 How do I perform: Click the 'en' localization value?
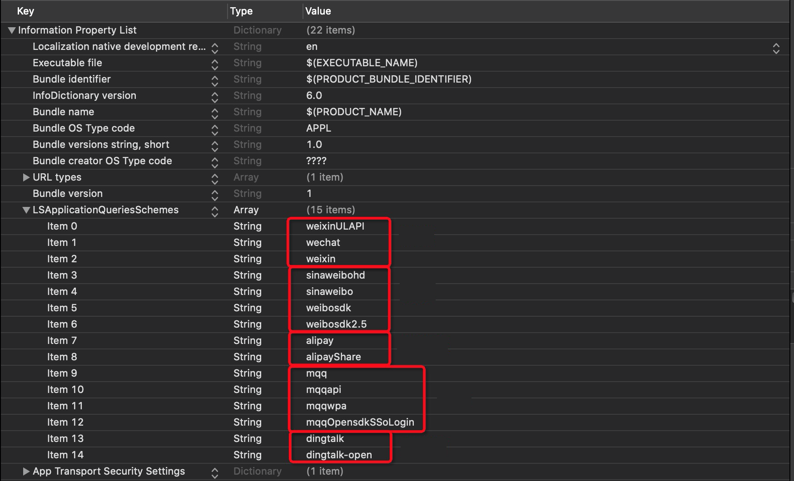point(312,47)
